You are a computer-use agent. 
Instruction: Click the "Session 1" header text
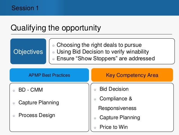pyautogui.click(x=25, y=8)
